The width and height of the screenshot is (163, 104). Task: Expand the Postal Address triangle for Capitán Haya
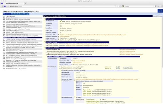tap(59, 38)
